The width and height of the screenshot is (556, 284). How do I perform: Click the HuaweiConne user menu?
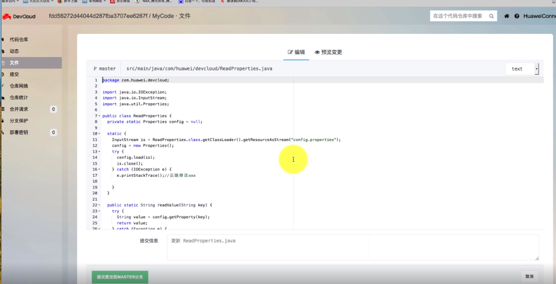(x=539, y=16)
